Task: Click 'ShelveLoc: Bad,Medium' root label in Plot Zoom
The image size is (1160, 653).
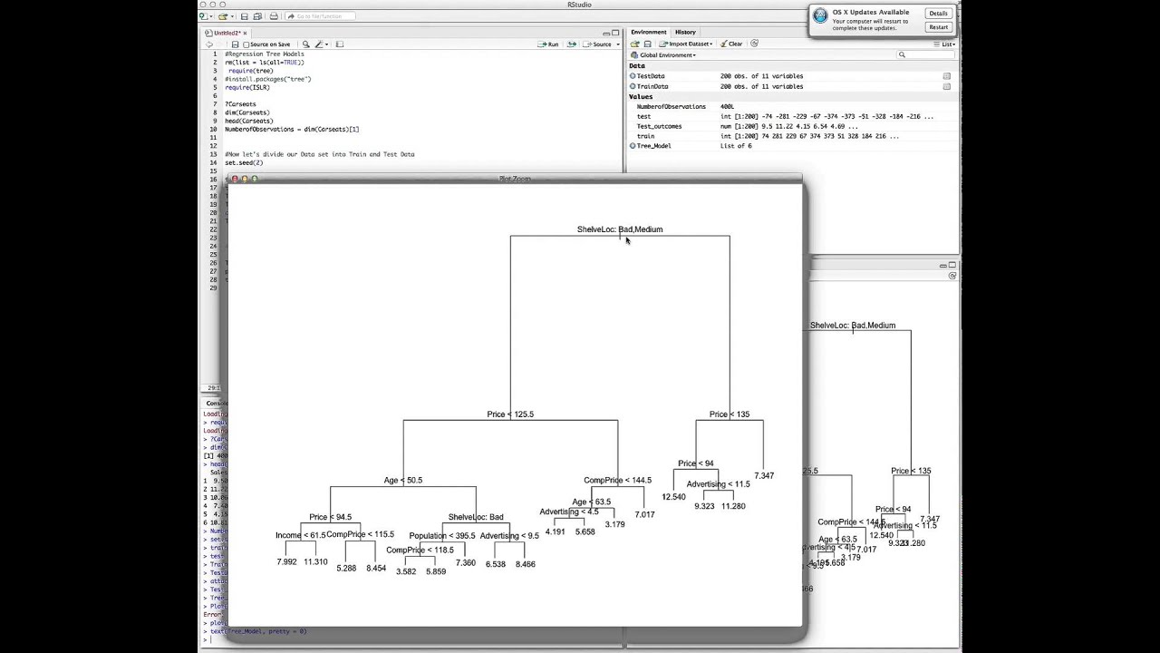Action: click(x=620, y=229)
